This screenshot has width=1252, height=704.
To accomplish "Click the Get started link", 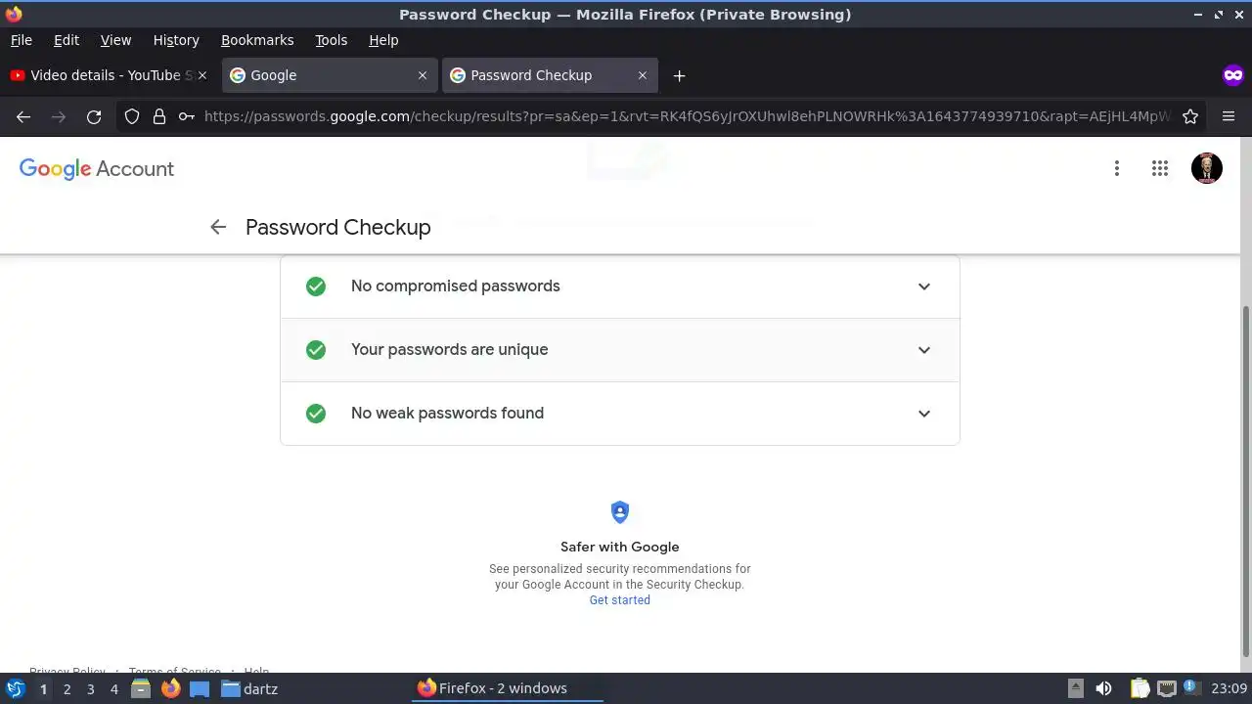I will coord(619,600).
